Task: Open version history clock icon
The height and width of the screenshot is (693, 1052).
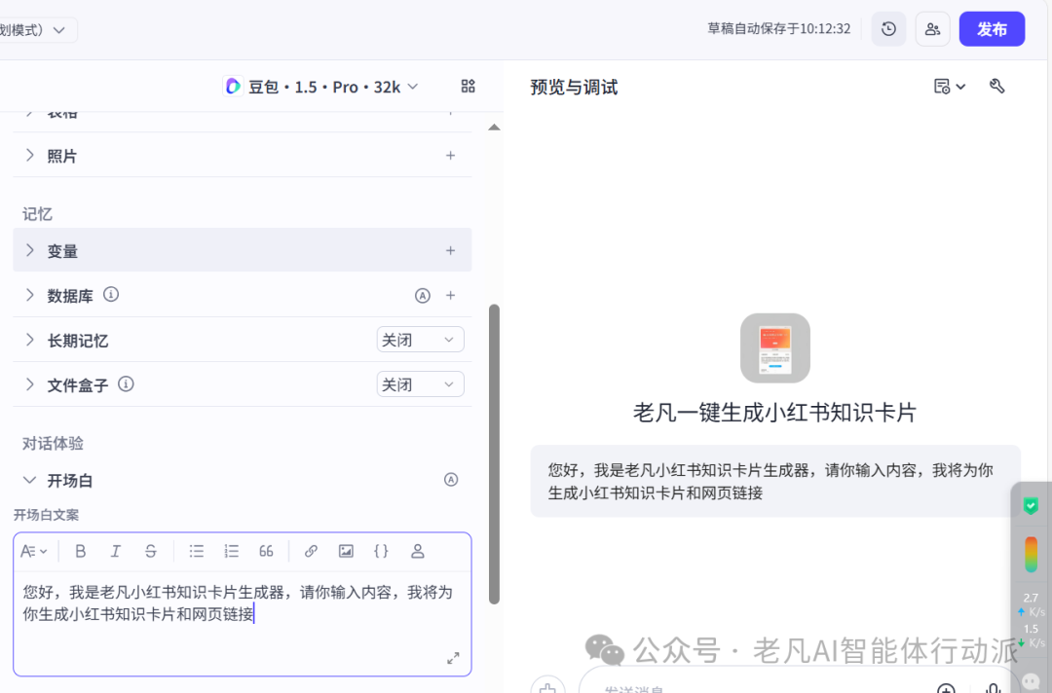Action: pos(888,29)
